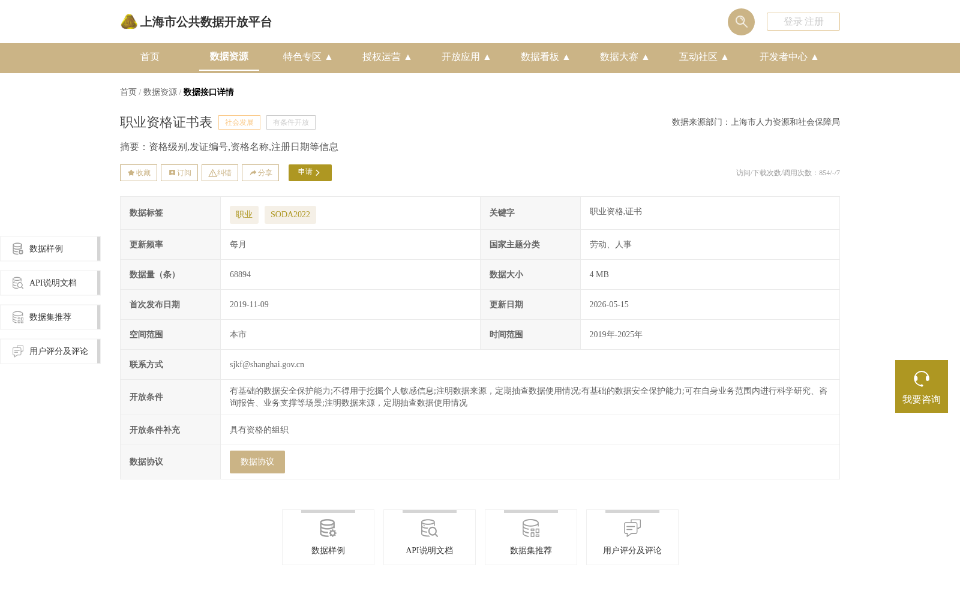Go to 数据资源 in the breadcrumb
The height and width of the screenshot is (600, 960).
[160, 92]
